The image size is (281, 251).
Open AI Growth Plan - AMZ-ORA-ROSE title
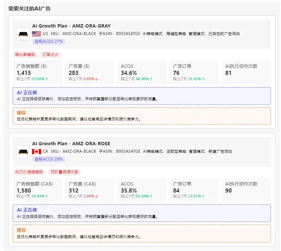click(71, 144)
